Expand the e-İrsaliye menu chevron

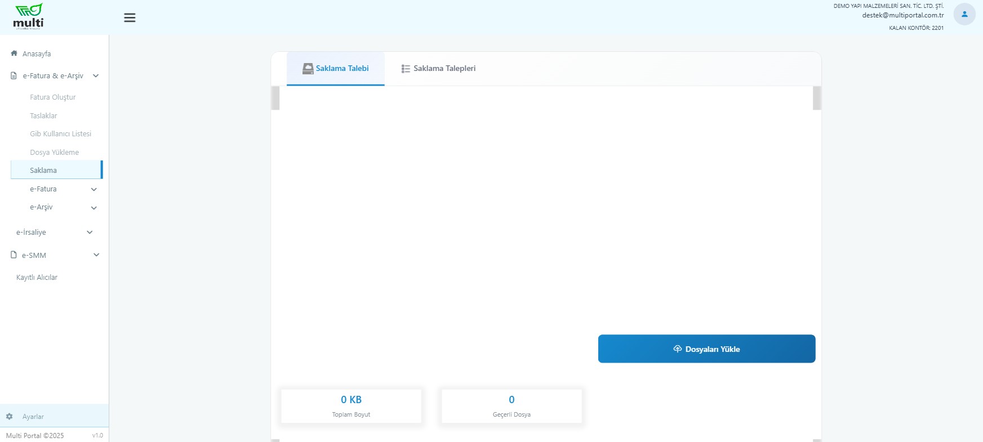[x=90, y=232]
